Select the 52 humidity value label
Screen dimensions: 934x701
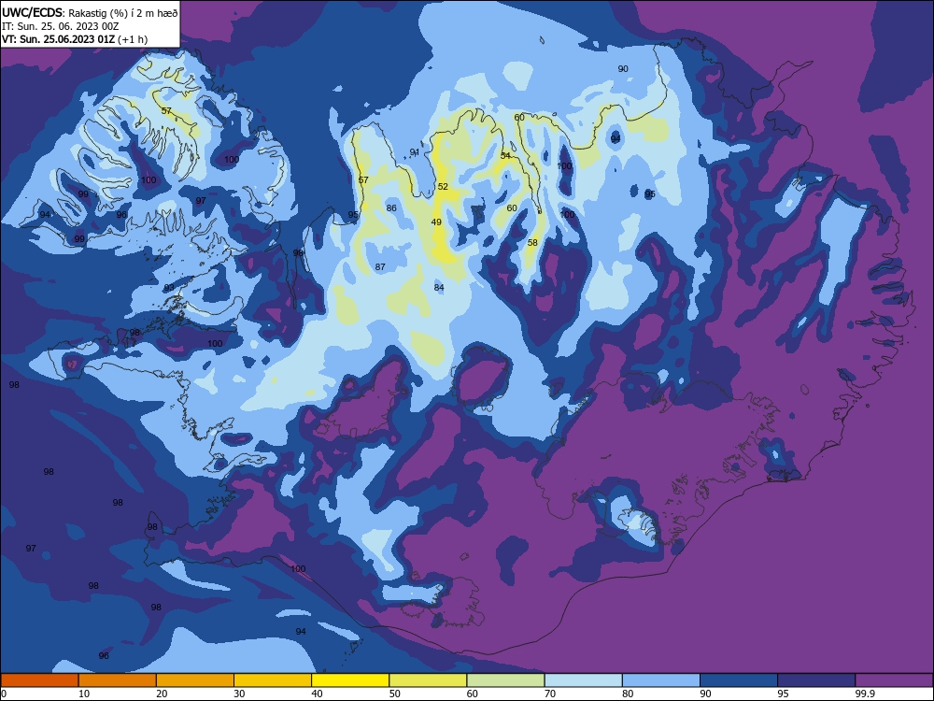[x=443, y=187]
